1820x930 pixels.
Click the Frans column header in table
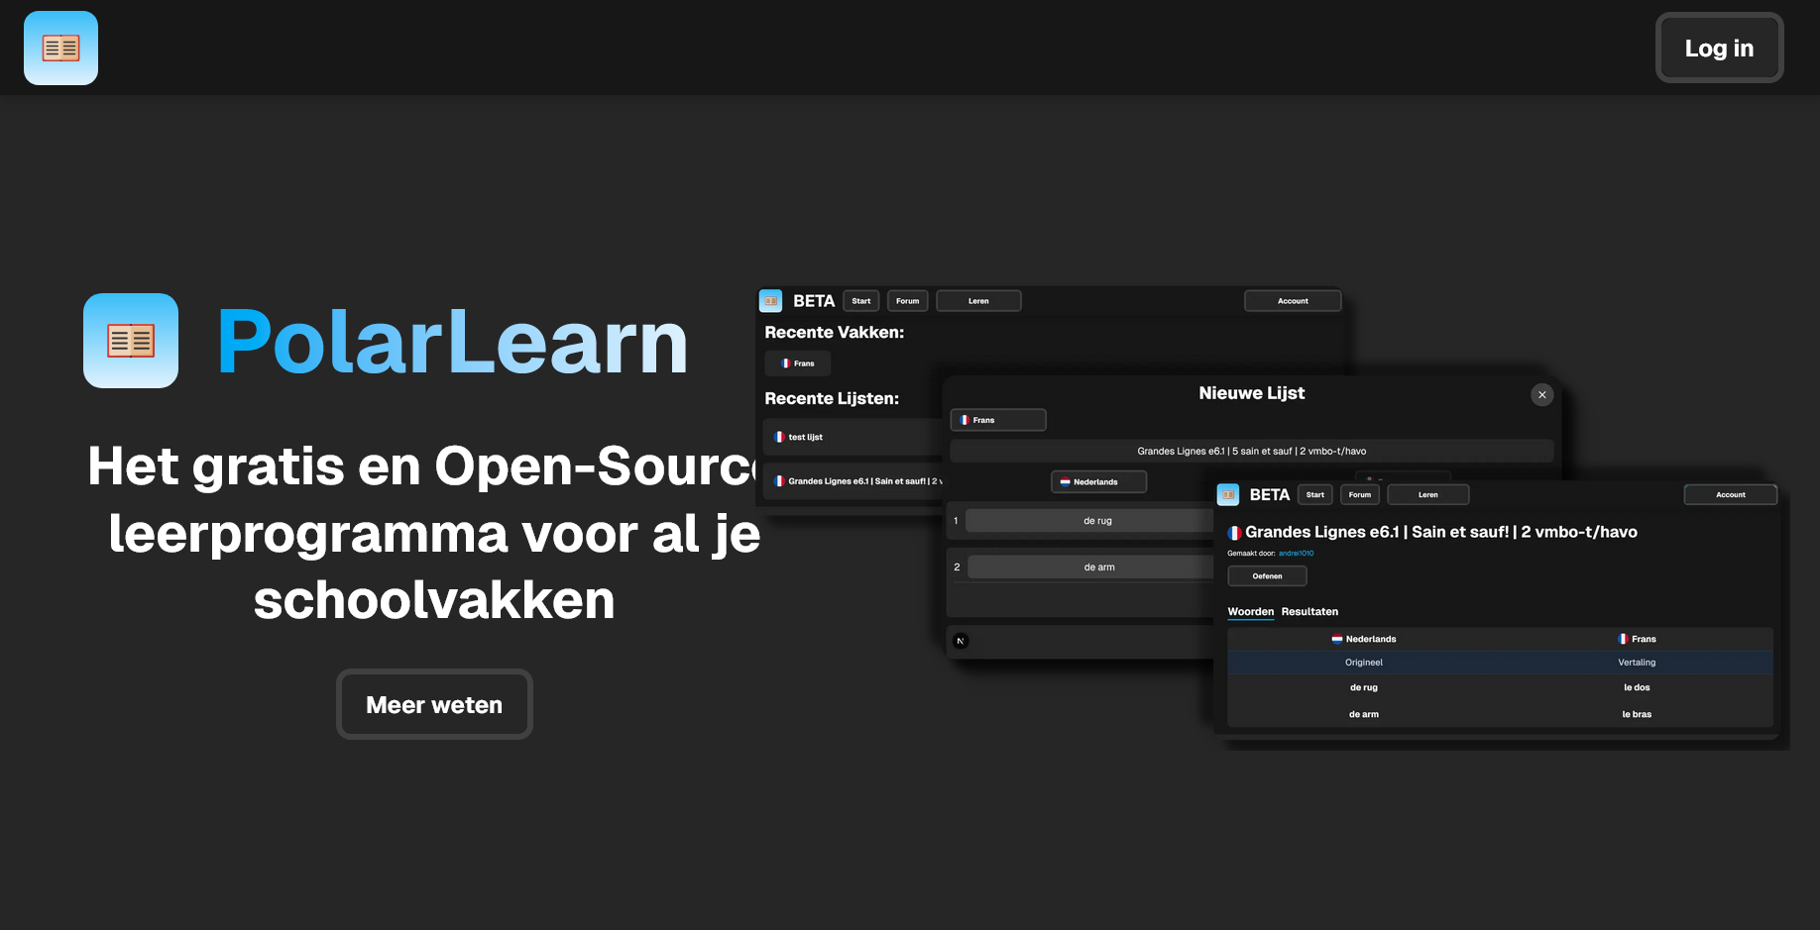[x=1637, y=639]
